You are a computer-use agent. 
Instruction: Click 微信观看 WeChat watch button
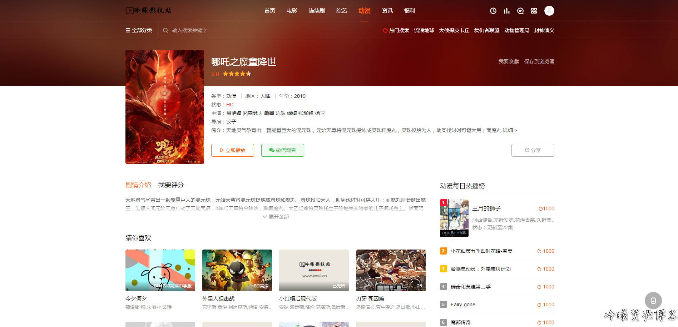[x=283, y=150]
